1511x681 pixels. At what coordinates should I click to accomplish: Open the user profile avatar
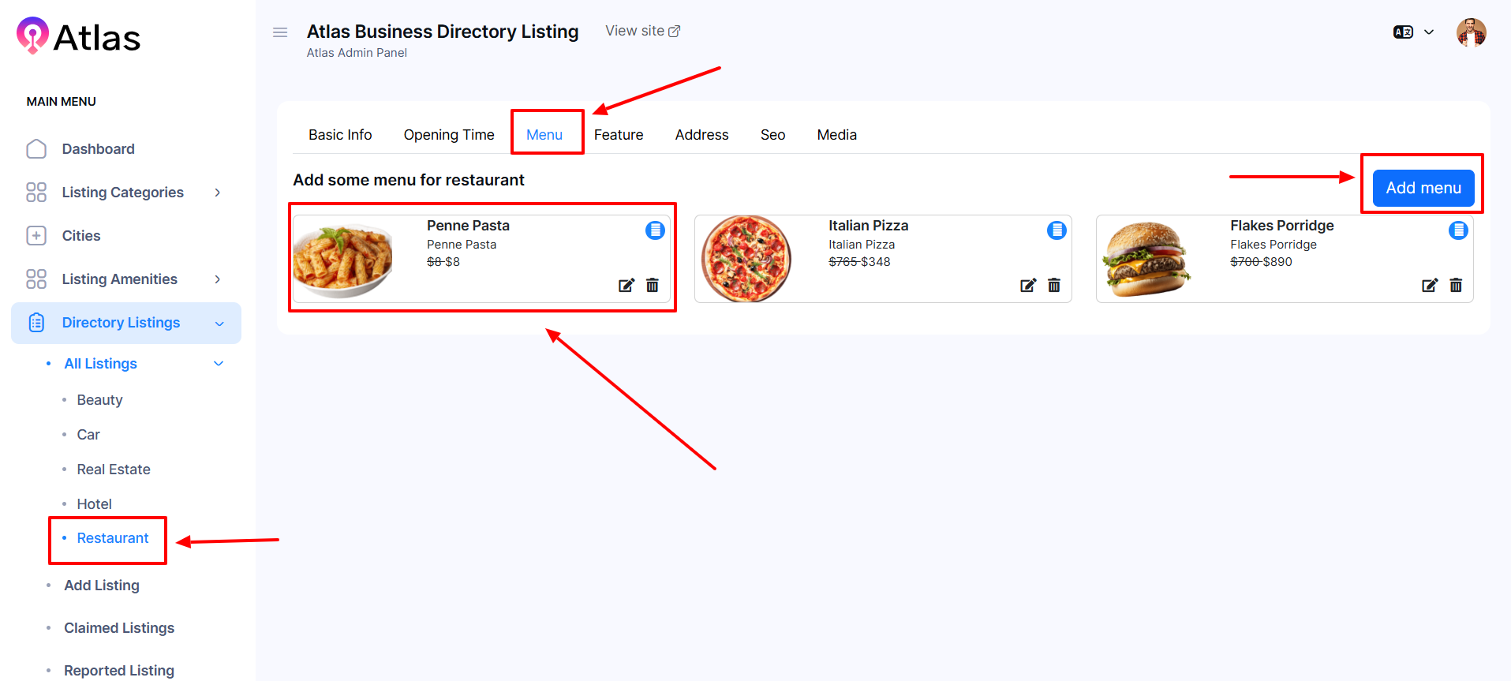(x=1471, y=32)
